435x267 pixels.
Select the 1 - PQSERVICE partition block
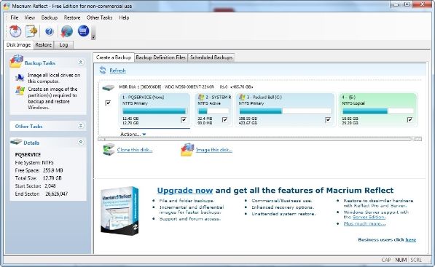(x=154, y=110)
